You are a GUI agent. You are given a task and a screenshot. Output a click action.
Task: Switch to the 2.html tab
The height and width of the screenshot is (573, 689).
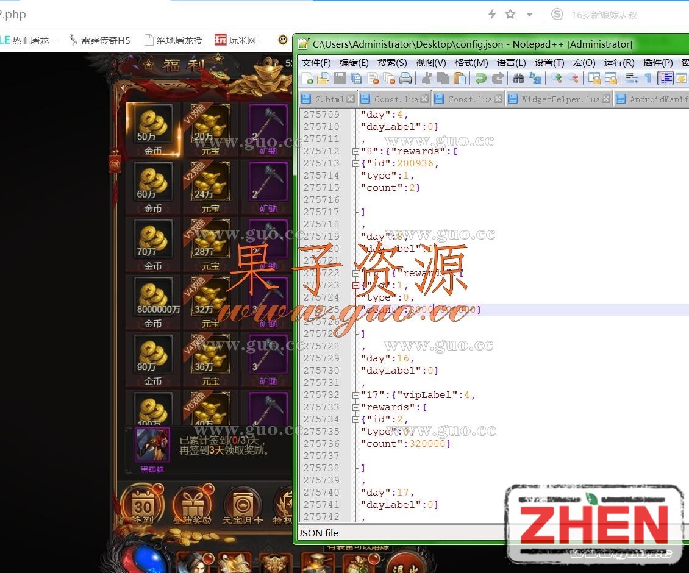click(328, 99)
